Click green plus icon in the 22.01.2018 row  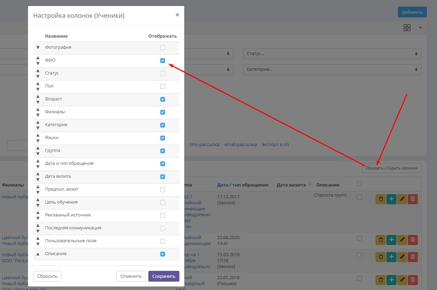click(391, 280)
